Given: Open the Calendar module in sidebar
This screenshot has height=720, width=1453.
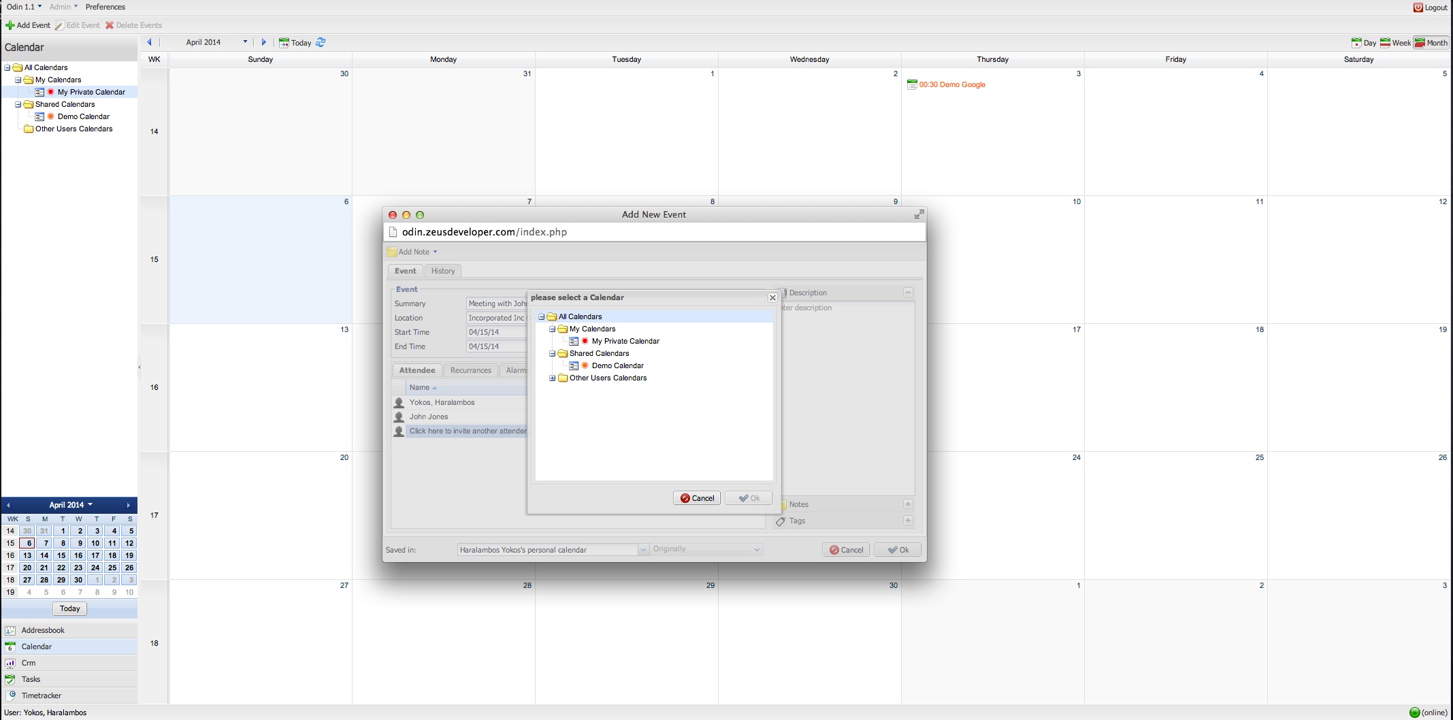Looking at the screenshot, I should (x=69, y=647).
